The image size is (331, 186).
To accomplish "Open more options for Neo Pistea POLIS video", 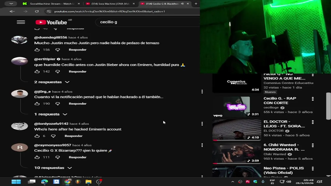I will click(x=313, y=168).
